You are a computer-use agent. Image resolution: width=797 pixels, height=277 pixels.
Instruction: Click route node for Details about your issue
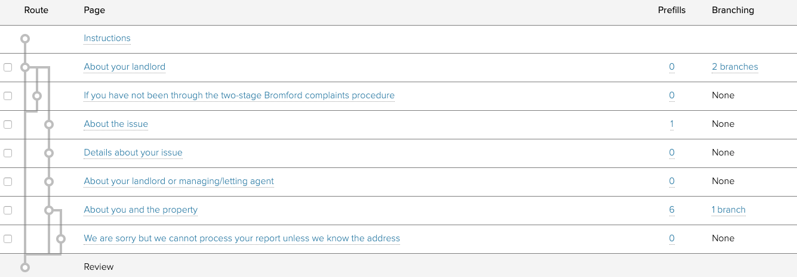(x=49, y=153)
